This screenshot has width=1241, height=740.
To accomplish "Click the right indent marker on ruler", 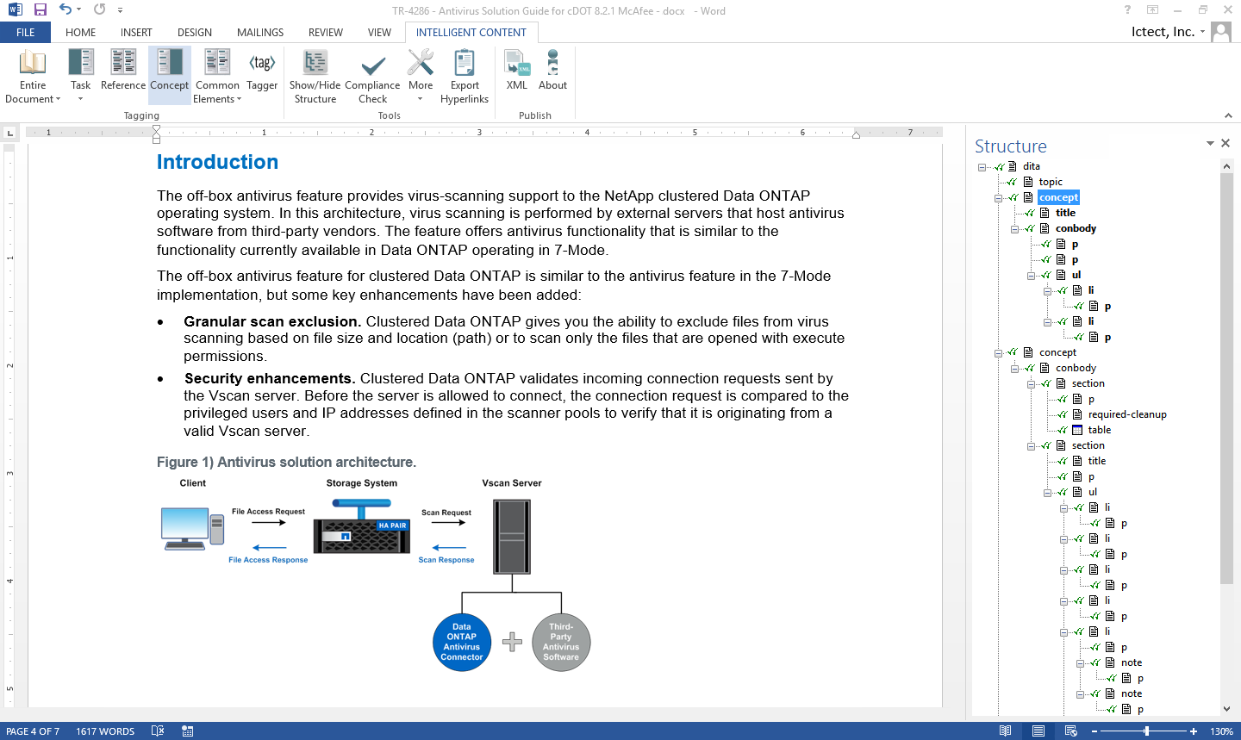I will 856,135.
